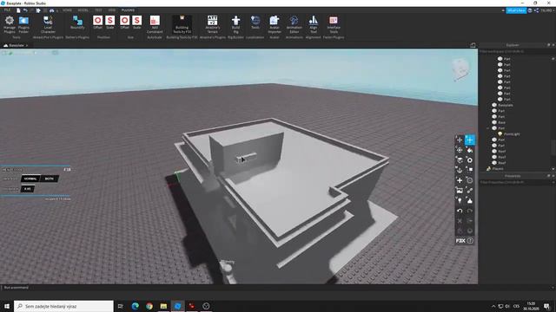Screen dimensions: 556x312
Task: Select the F3X Collision tool
Action: pos(470,170)
